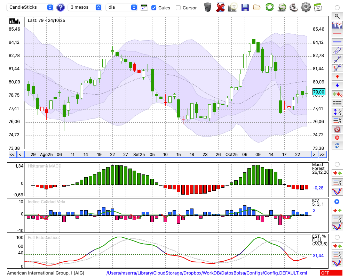The image size is (348, 278).
Task: Click the blue rotate arrows icon
Action: (x=337, y=146)
